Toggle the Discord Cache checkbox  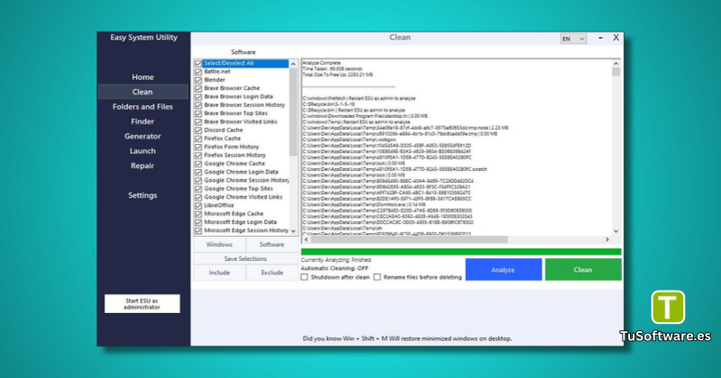tap(198, 130)
